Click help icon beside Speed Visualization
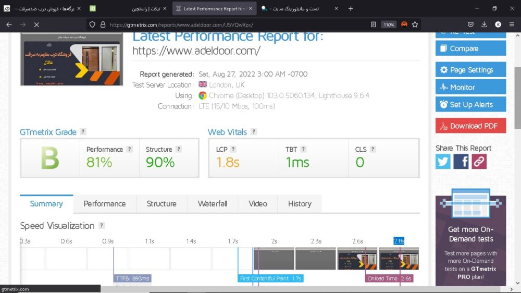The image size is (521, 293). 102,226
